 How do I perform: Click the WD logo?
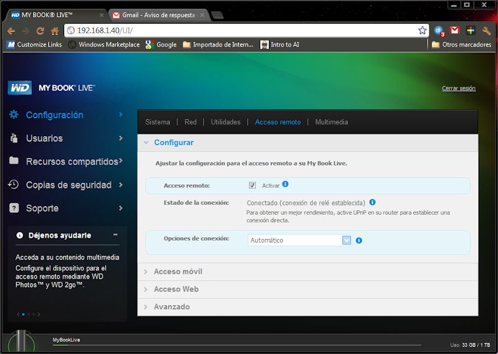20,88
